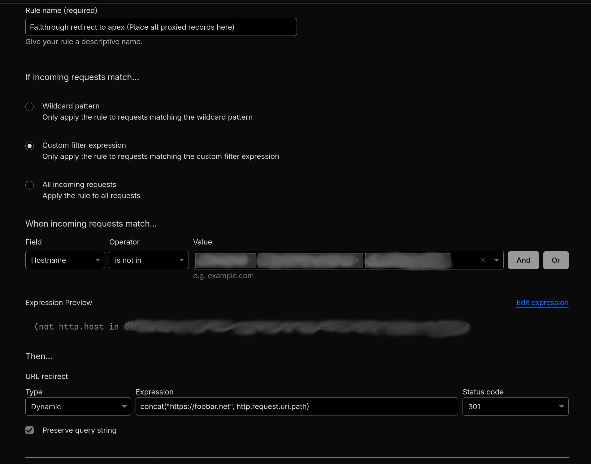Click the wildcard pattern description text
The image size is (591, 464).
point(147,117)
